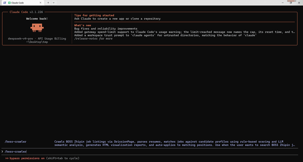Click the boss-crawler skill description text

coord(175,143)
